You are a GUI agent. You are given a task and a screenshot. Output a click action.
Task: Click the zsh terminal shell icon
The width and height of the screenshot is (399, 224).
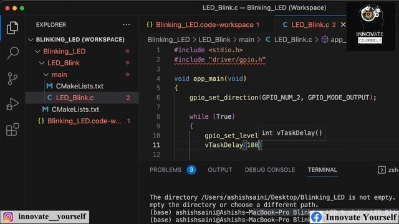point(382,170)
